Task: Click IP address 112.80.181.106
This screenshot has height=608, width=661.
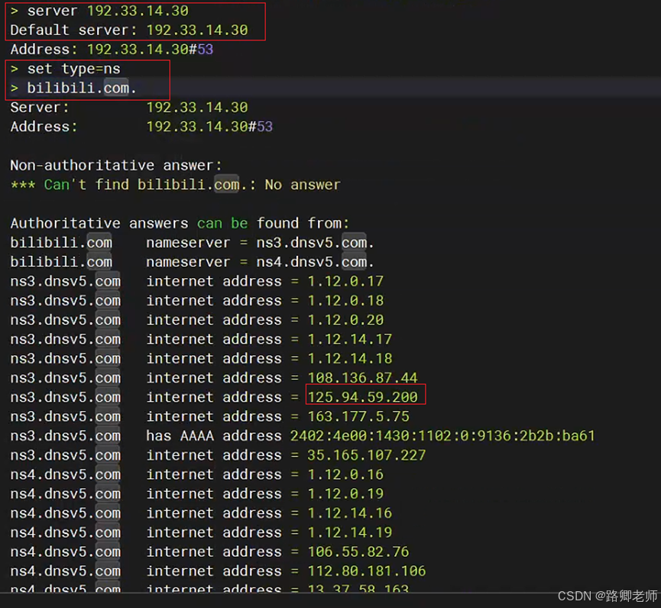Action: (366, 571)
